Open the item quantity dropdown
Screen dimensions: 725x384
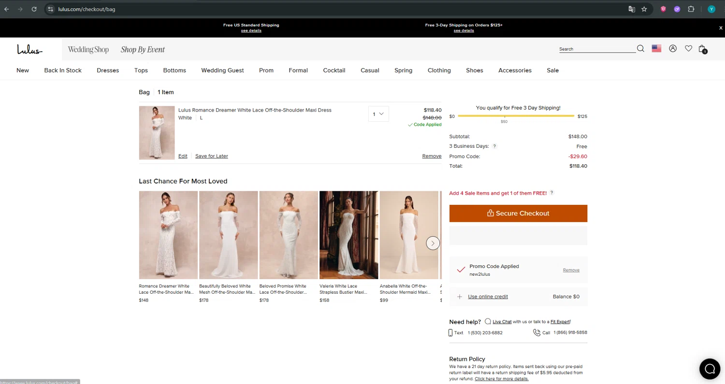(378, 114)
